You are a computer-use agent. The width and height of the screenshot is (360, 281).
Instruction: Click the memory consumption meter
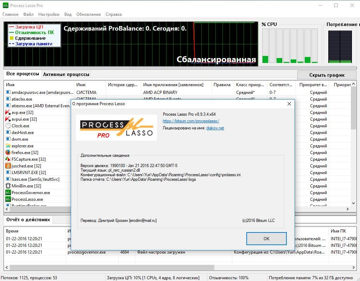pos(340,46)
